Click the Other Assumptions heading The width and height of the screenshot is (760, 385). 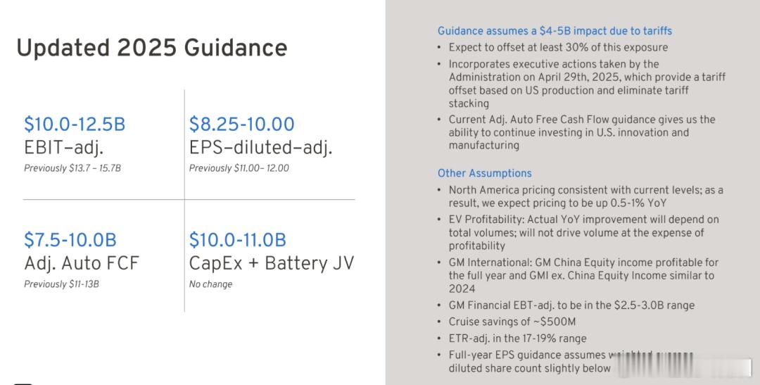[484, 173]
